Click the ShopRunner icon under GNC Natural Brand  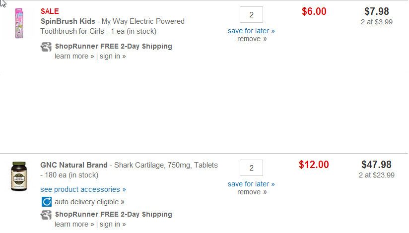click(46, 215)
